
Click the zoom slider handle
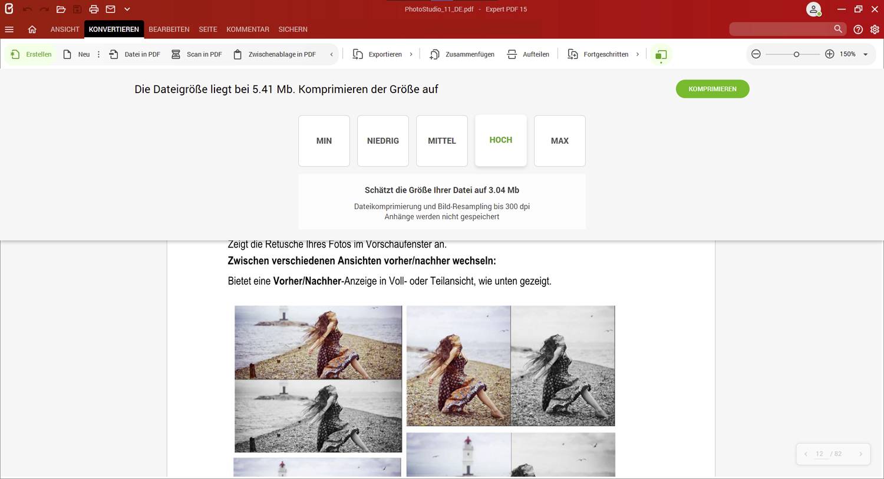point(796,54)
